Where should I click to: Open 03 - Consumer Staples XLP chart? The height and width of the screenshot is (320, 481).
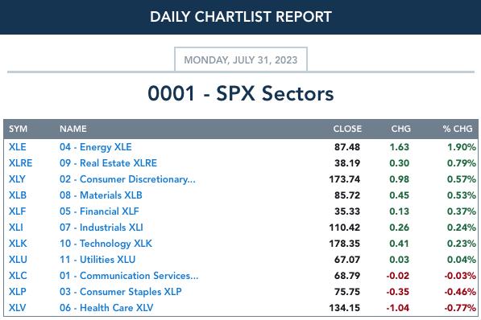click(120, 292)
